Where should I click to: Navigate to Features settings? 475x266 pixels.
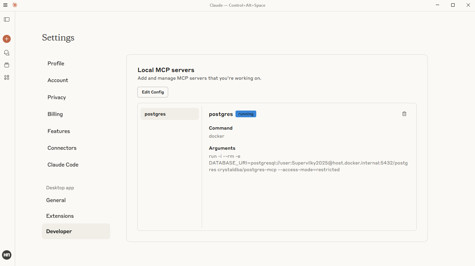point(59,131)
